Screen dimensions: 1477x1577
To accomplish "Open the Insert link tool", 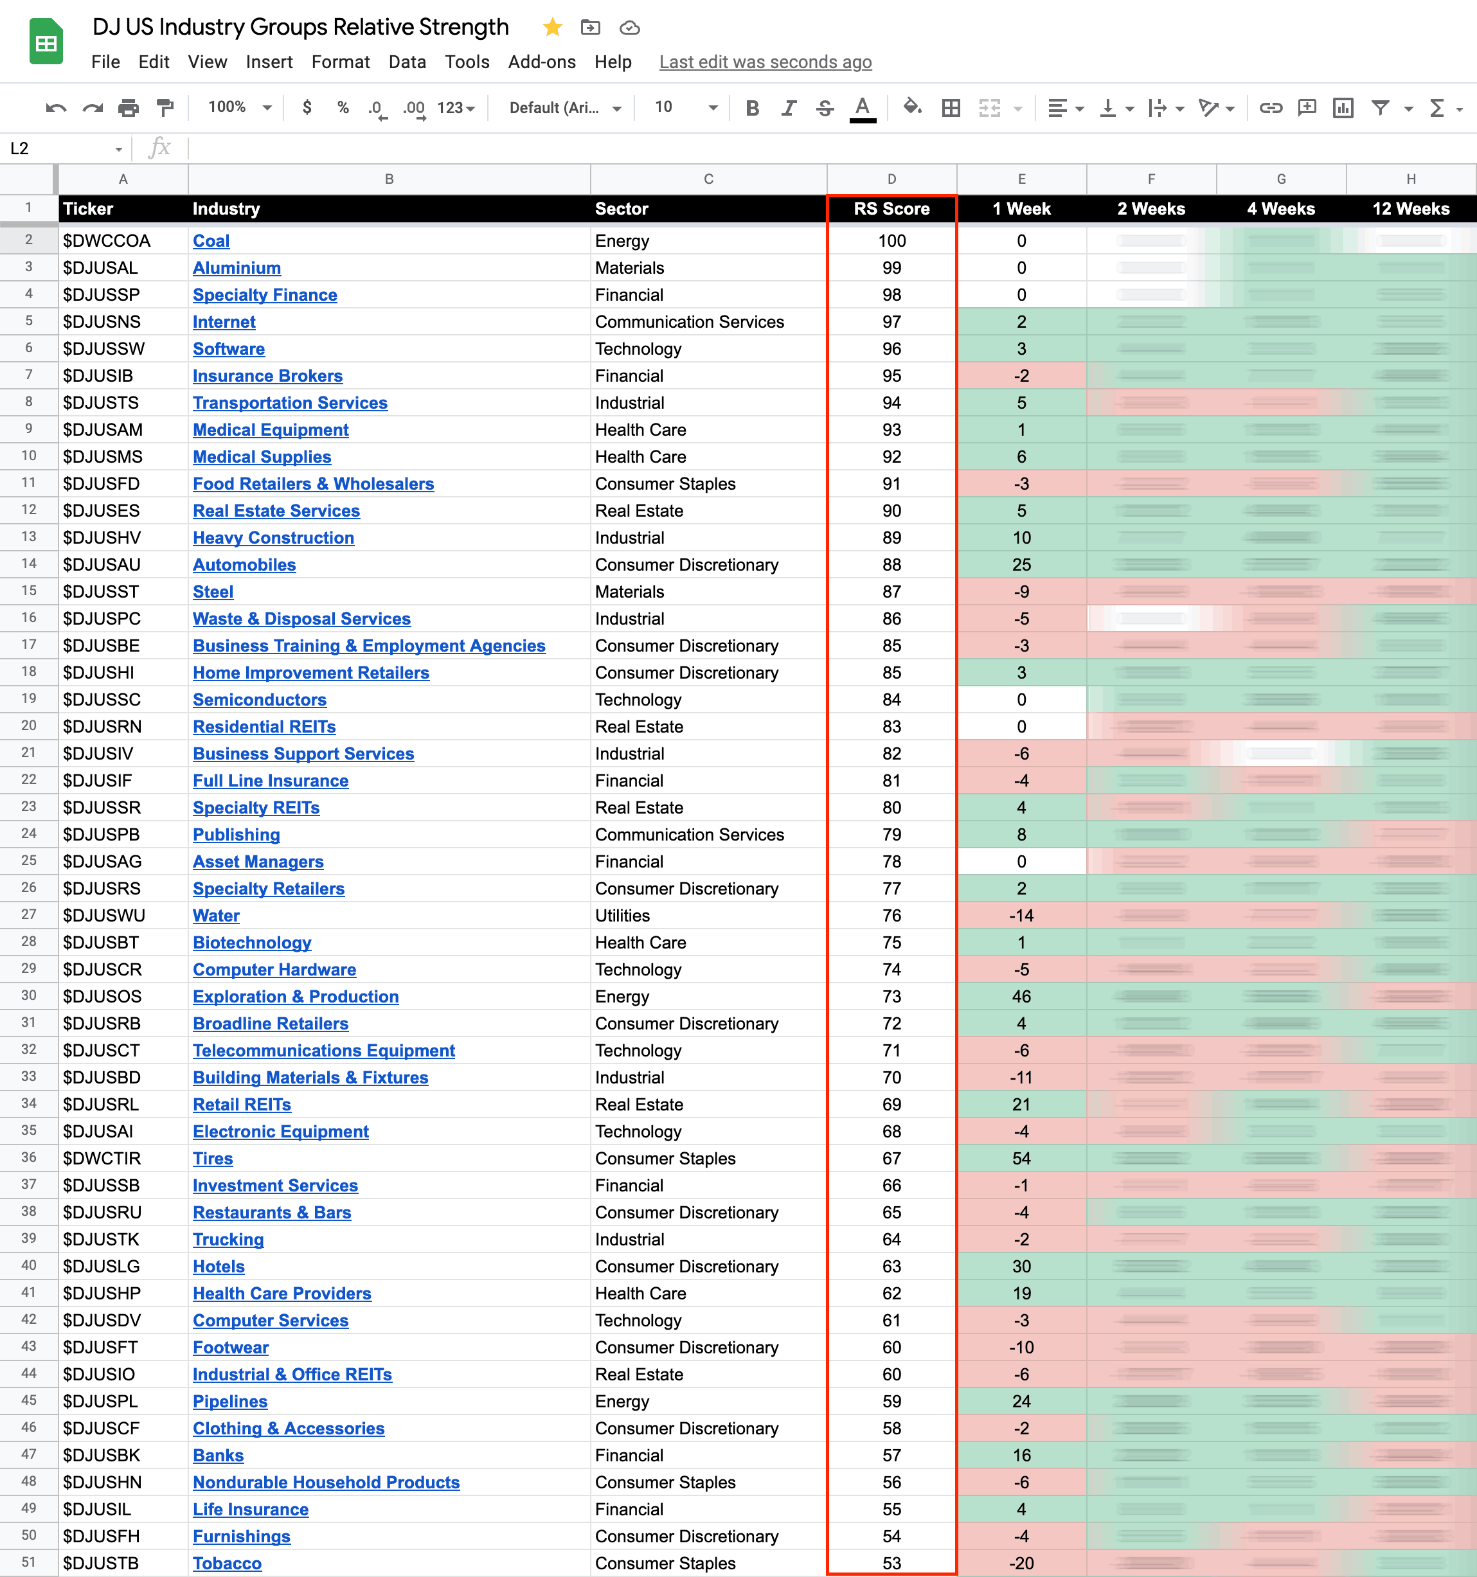I will 1271,108.
